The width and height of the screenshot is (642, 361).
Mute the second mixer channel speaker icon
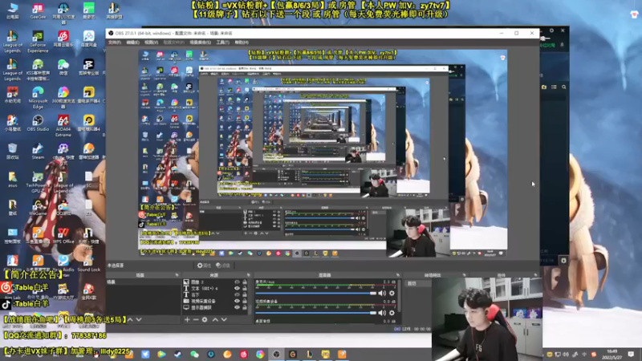tap(382, 313)
